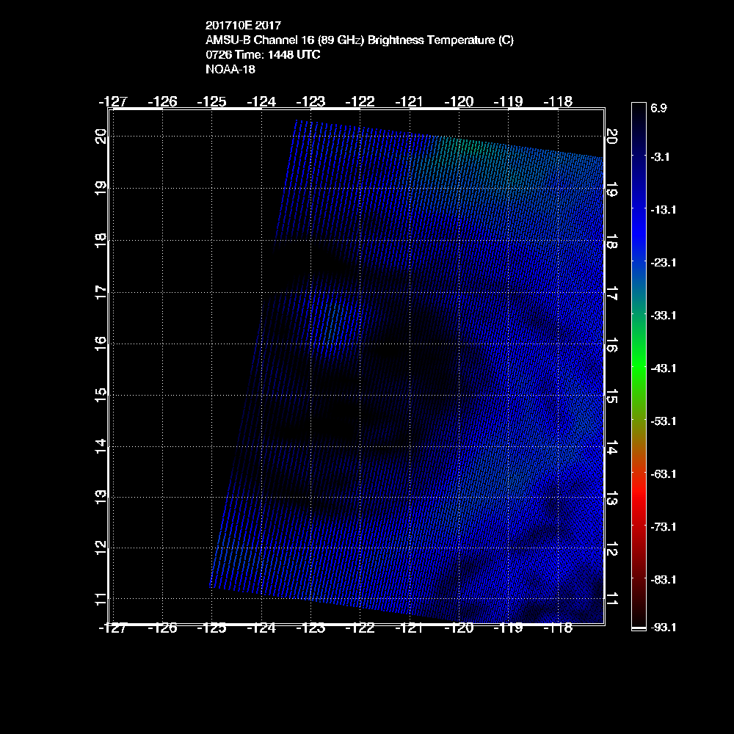
Task: Click the 20 latitude label on right axis
Action: click(612, 137)
